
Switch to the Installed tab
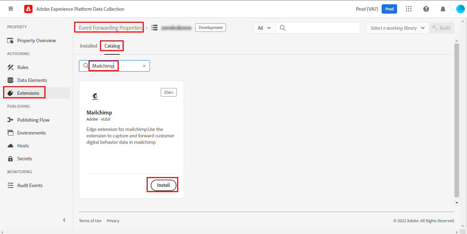89,46
